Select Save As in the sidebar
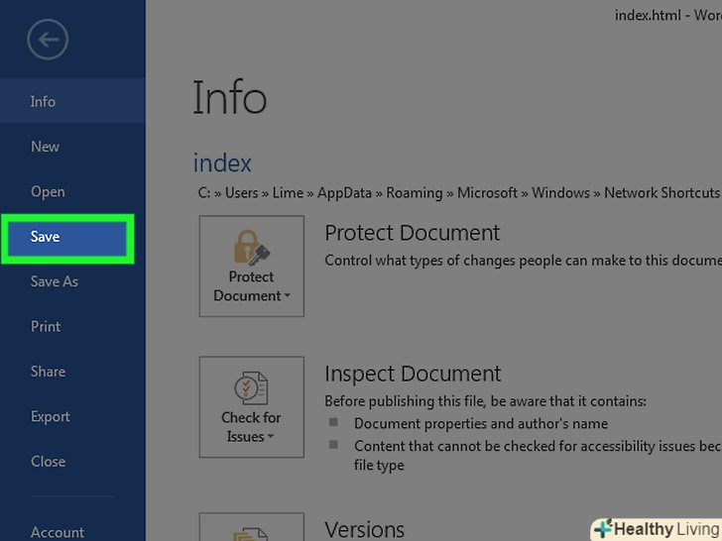The width and height of the screenshot is (722, 541). [55, 281]
